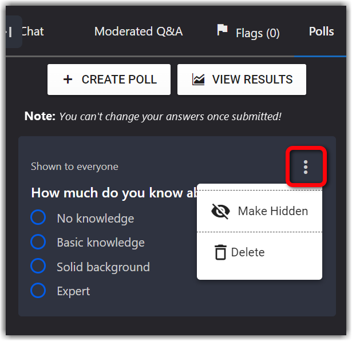Click the chart icon on View Results
This screenshot has width=352, height=341.
199,80
